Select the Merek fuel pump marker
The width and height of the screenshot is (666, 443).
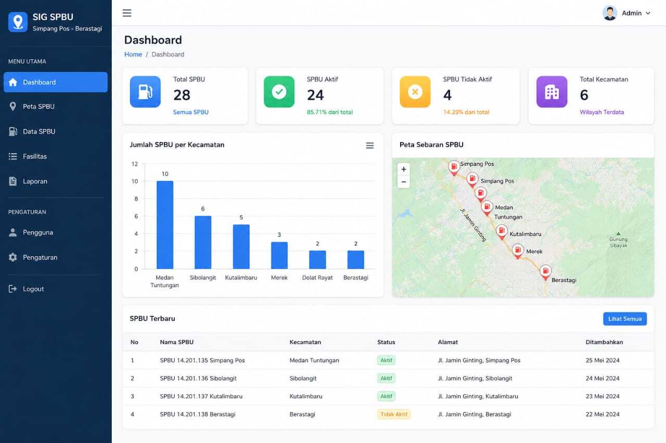pyautogui.click(x=518, y=251)
